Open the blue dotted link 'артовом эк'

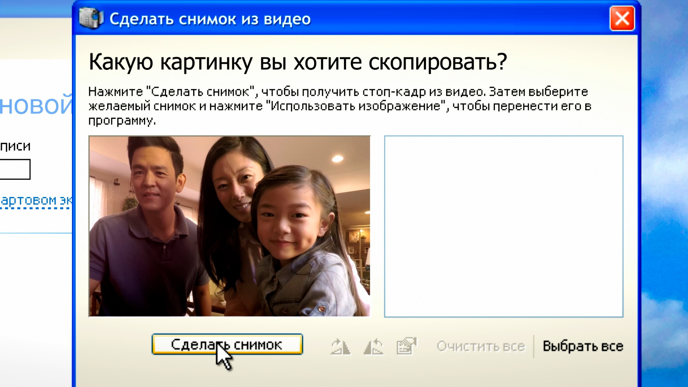click(36, 200)
